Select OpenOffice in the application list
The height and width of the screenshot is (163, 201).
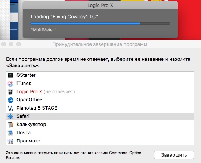click(100, 100)
